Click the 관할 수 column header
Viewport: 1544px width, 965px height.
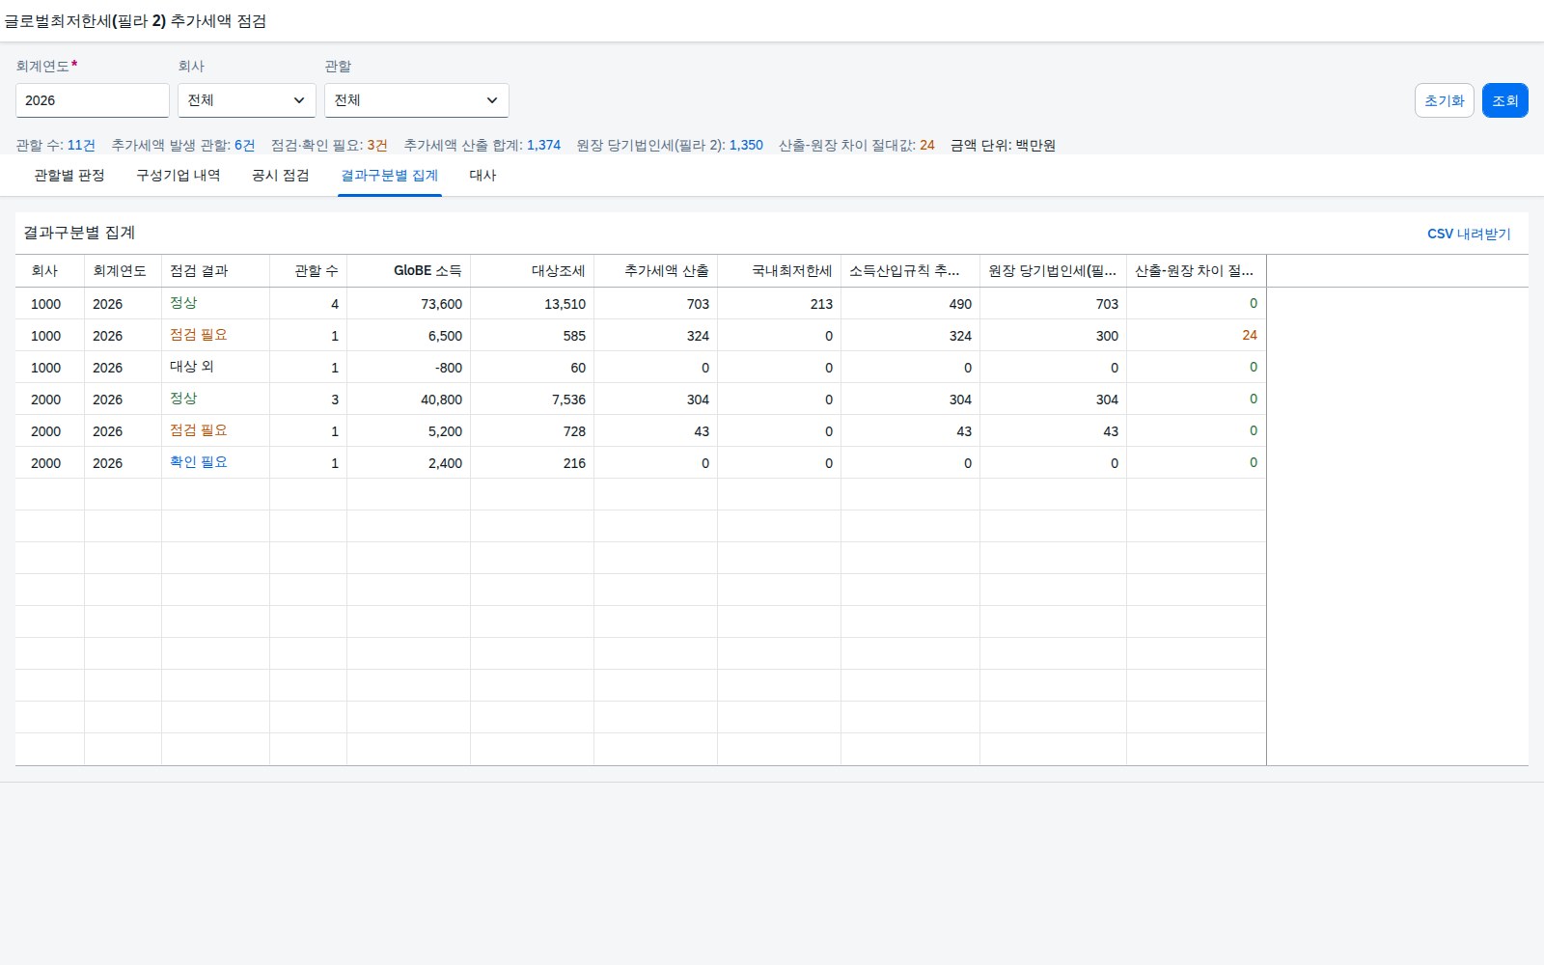coord(309,271)
